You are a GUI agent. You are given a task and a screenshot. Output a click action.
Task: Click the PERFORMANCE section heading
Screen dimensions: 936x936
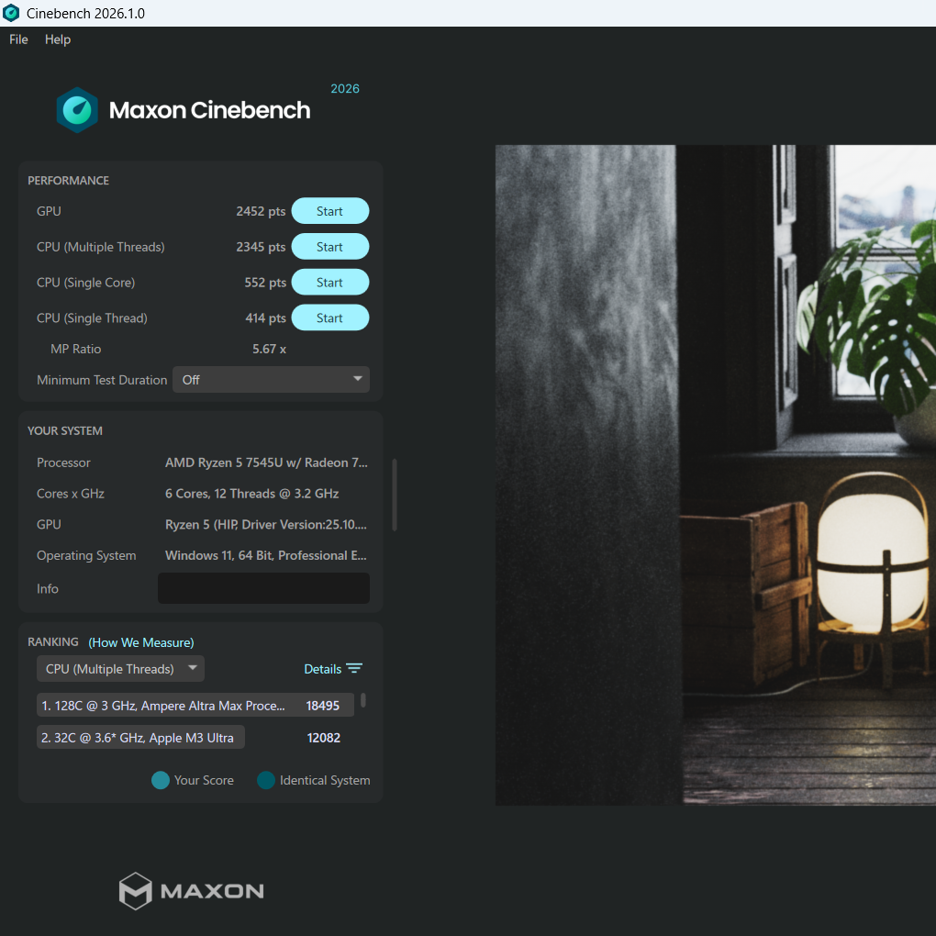point(68,180)
